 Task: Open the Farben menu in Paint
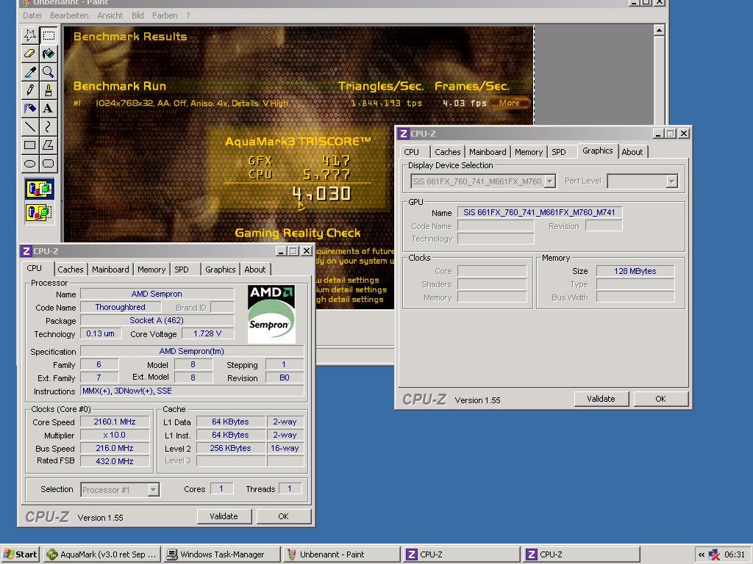165,15
